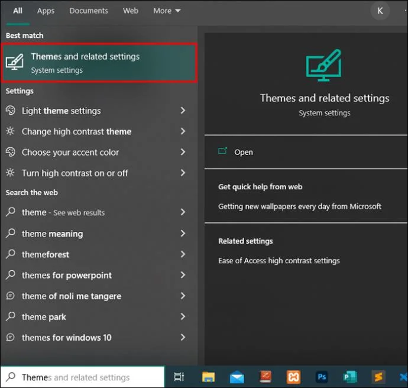Select the Web search tab

tap(131, 11)
